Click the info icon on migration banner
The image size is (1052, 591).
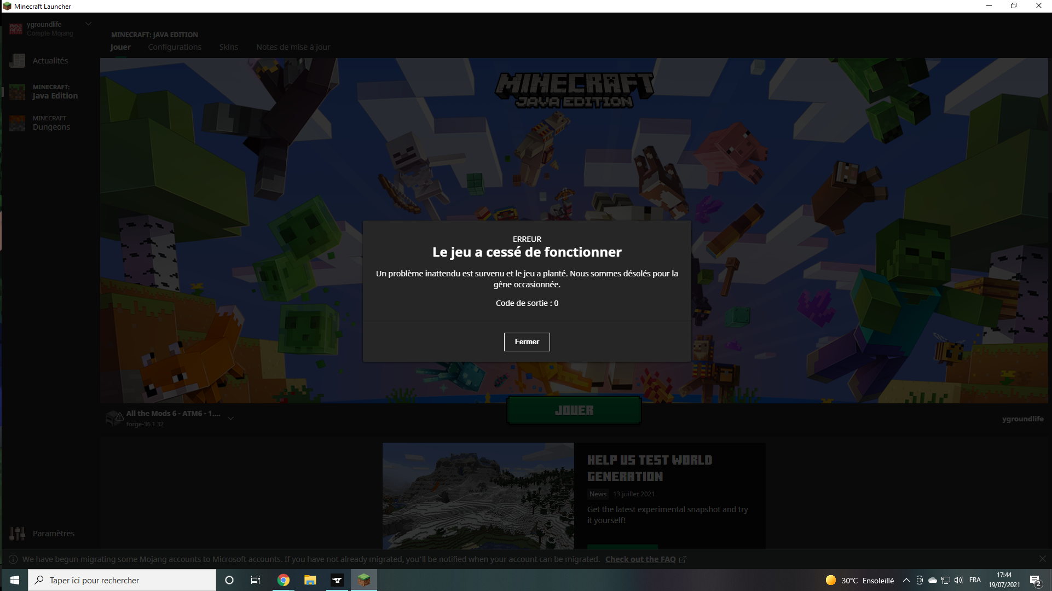coord(13,559)
